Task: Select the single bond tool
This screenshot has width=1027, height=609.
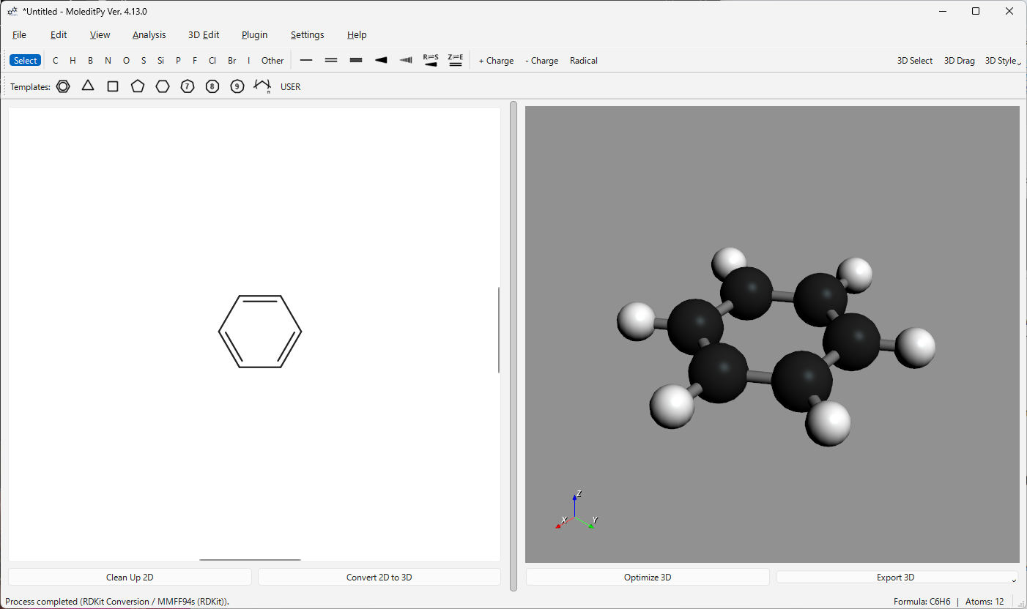Action: point(306,60)
